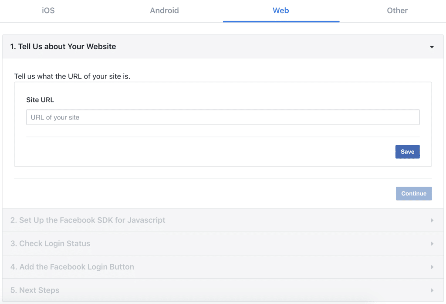
Task: Expand Set Up the Facebook SDK section title
Action: tap(88, 220)
